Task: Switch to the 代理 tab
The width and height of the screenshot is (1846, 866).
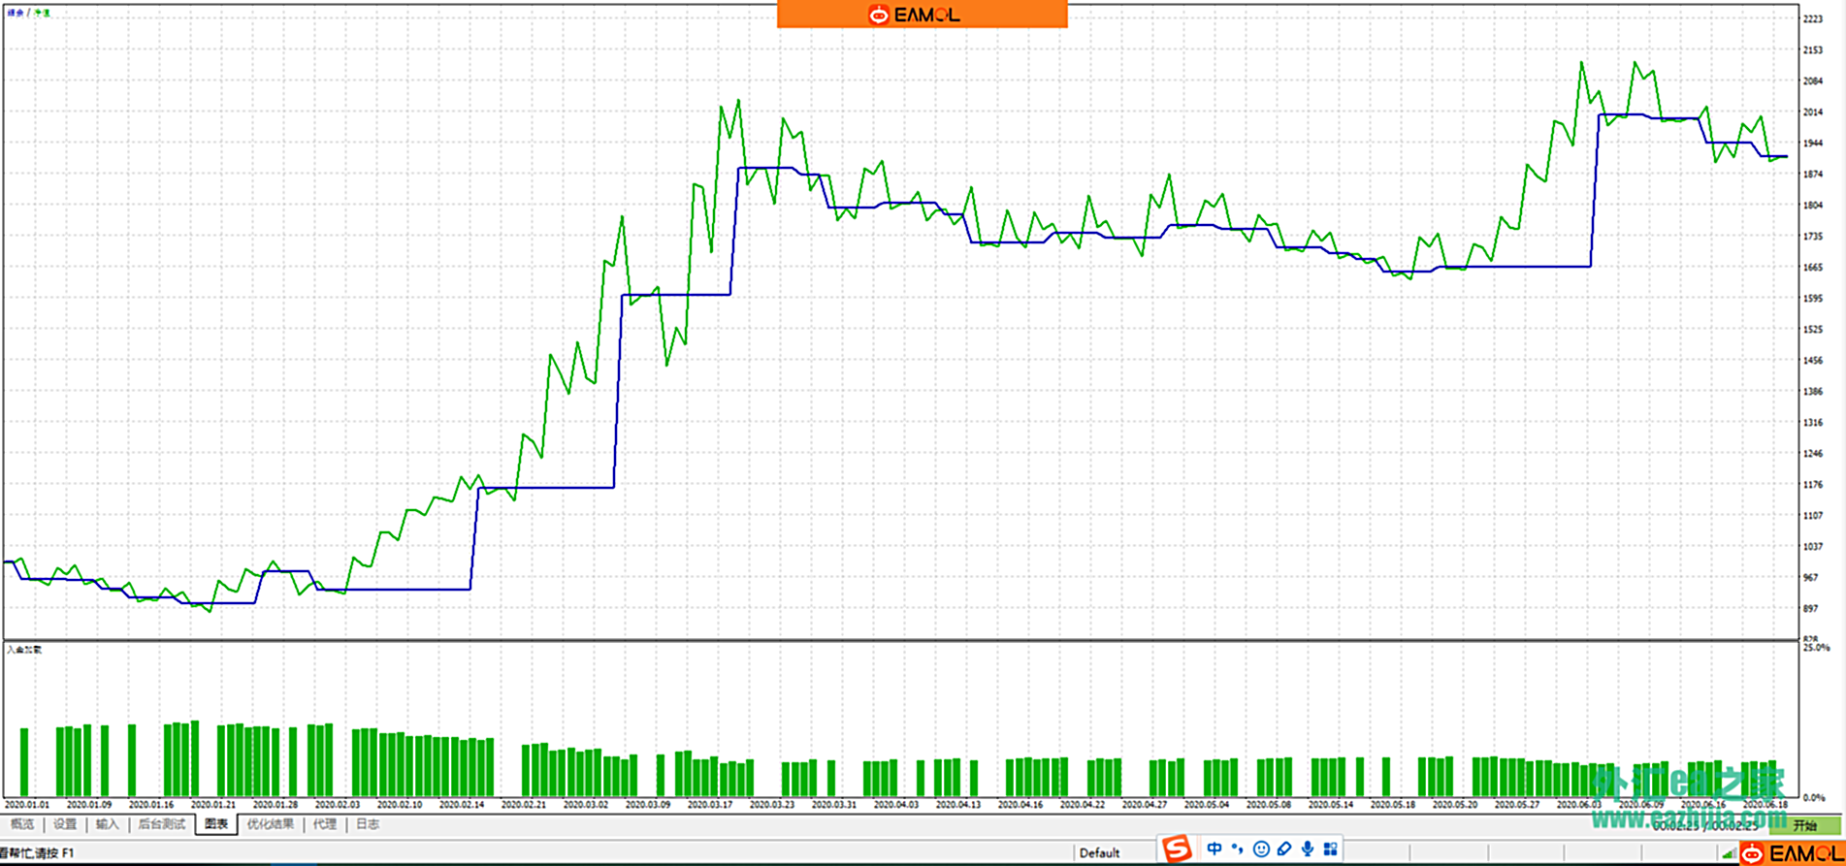Action: (x=325, y=824)
